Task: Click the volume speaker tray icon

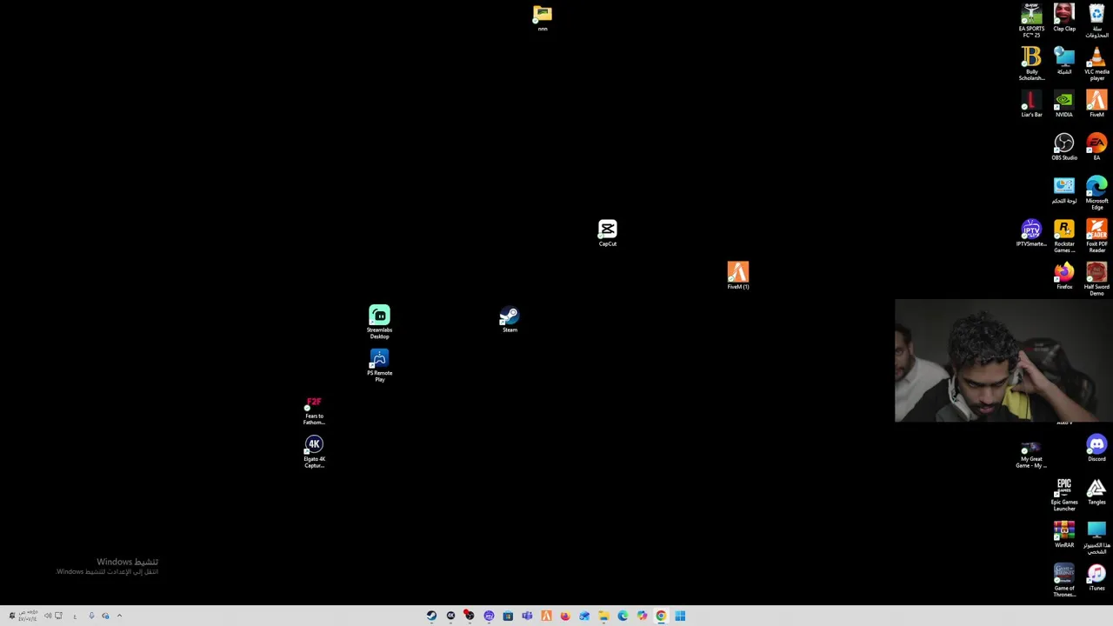Action: pos(48,616)
